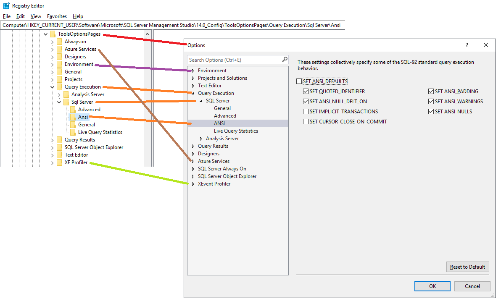Select SQL Server Object Explorer registry key

pyautogui.click(x=94, y=147)
